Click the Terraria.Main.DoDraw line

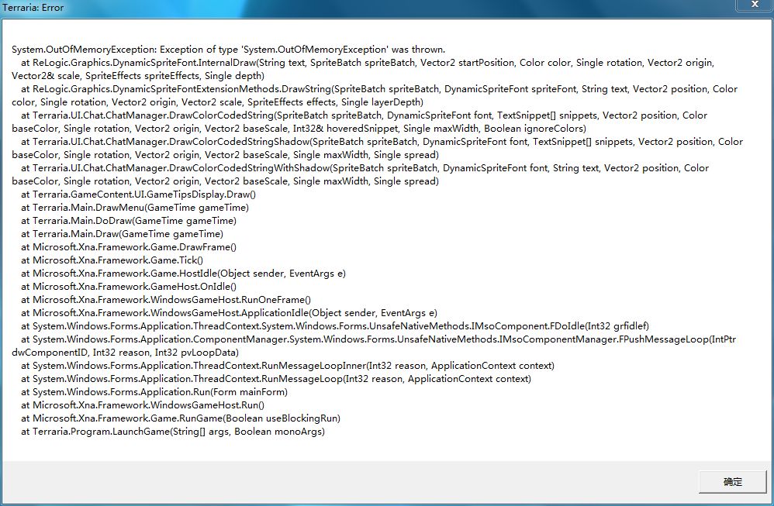click(128, 221)
